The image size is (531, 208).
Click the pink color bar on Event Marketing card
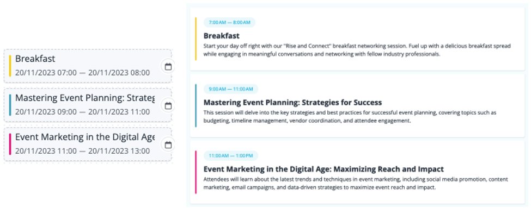196,172
